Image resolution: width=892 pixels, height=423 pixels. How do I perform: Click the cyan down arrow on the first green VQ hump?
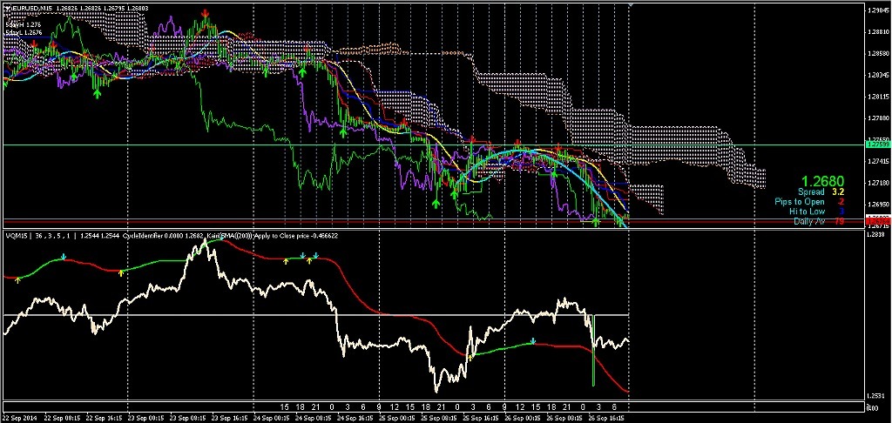coord(64,258)
